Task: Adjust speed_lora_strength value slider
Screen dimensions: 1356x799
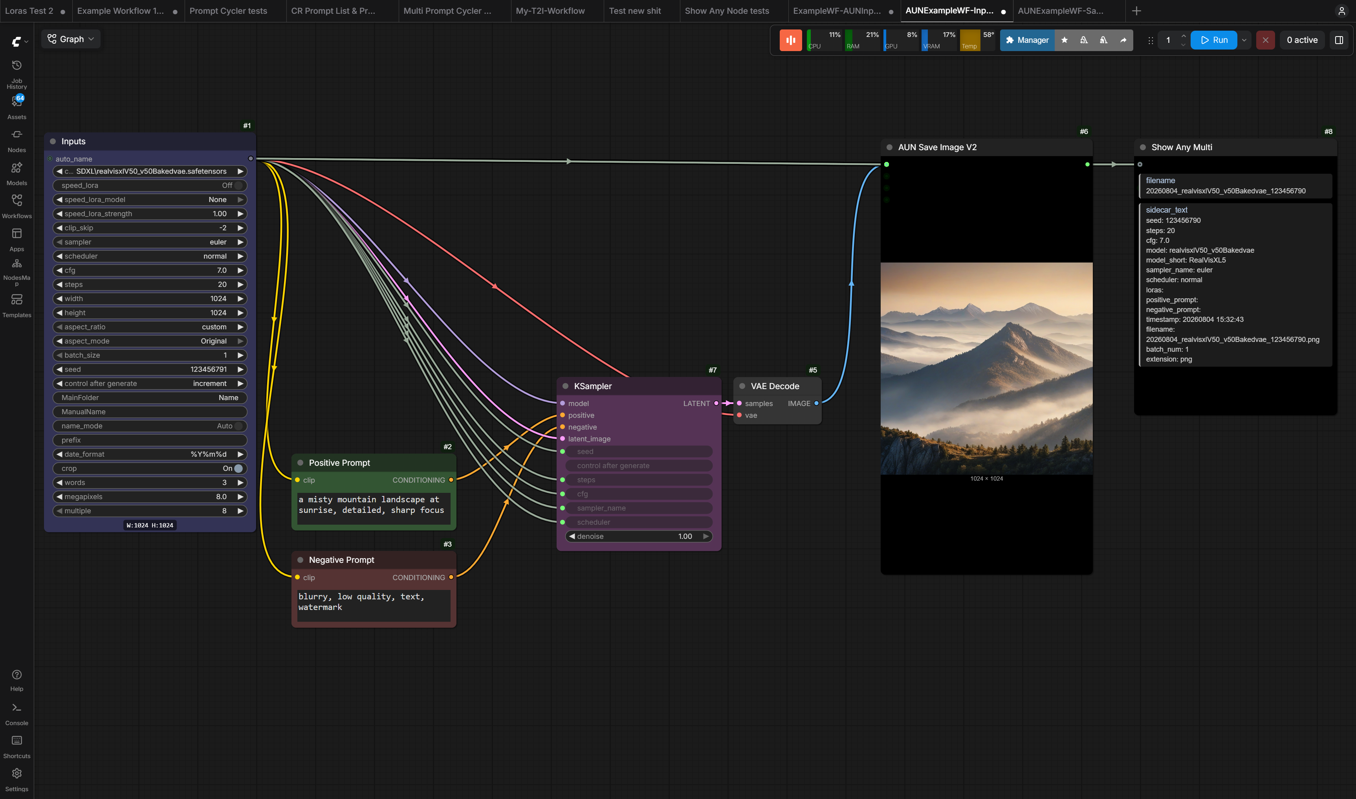Action: point(150,214)
